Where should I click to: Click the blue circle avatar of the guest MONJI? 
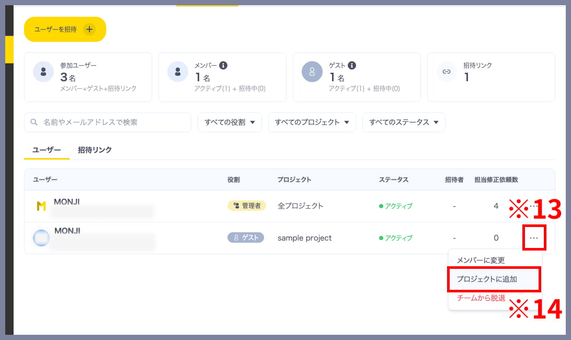pyautogui.click(x=41, y=238)
